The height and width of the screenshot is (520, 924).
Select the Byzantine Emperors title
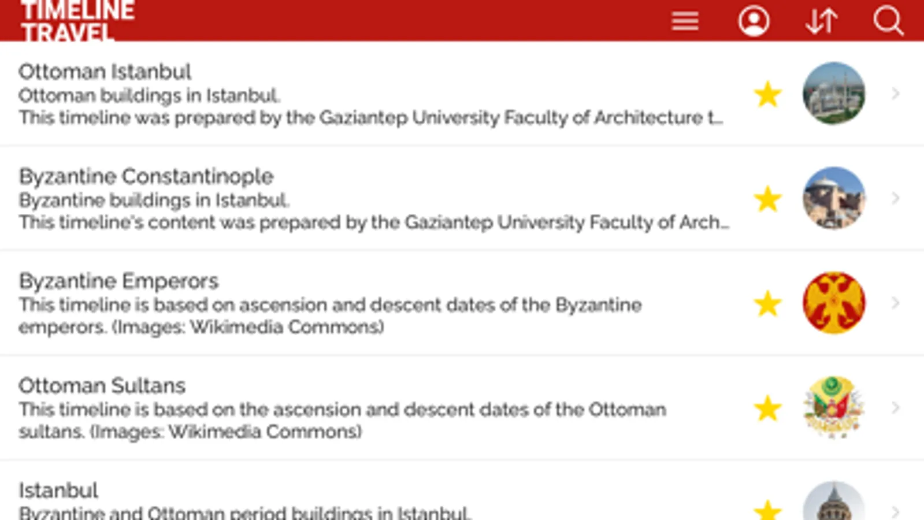(x=118, y=281)
